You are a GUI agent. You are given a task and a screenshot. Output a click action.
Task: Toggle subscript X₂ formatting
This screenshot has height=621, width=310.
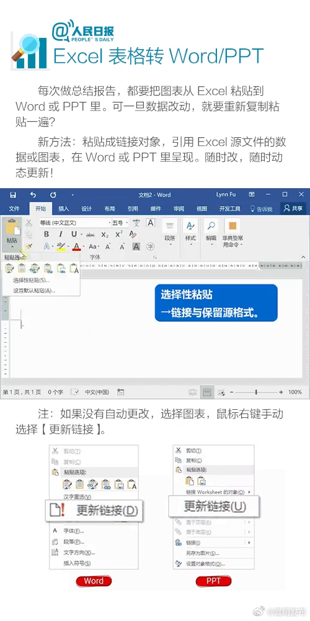point(105,235)
